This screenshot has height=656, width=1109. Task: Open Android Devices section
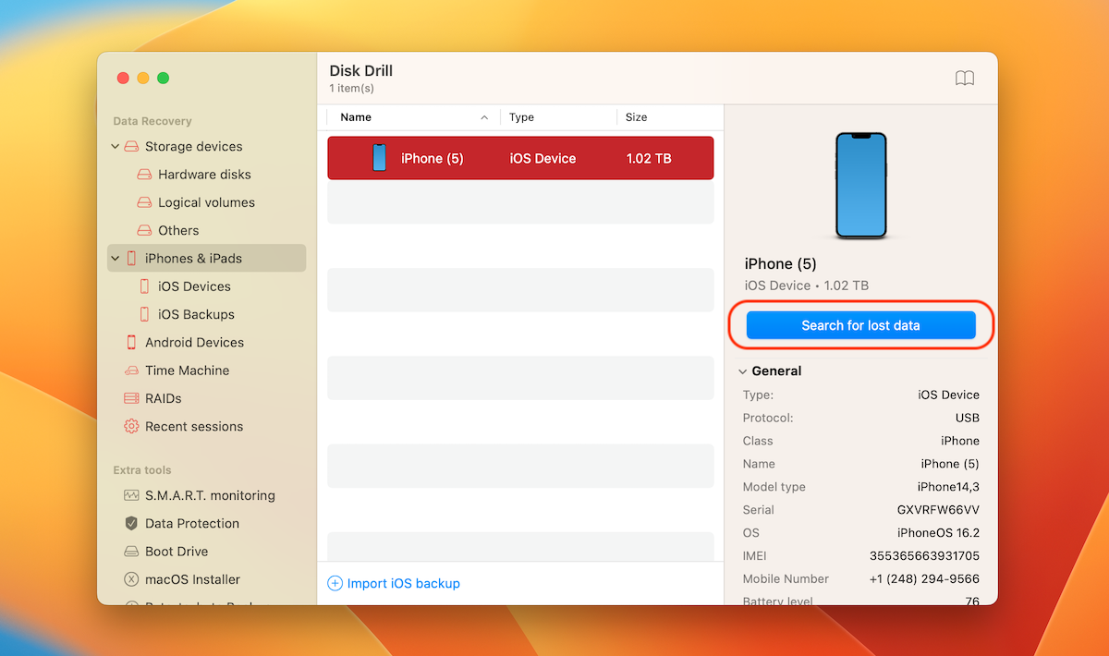tap(194, 343)
